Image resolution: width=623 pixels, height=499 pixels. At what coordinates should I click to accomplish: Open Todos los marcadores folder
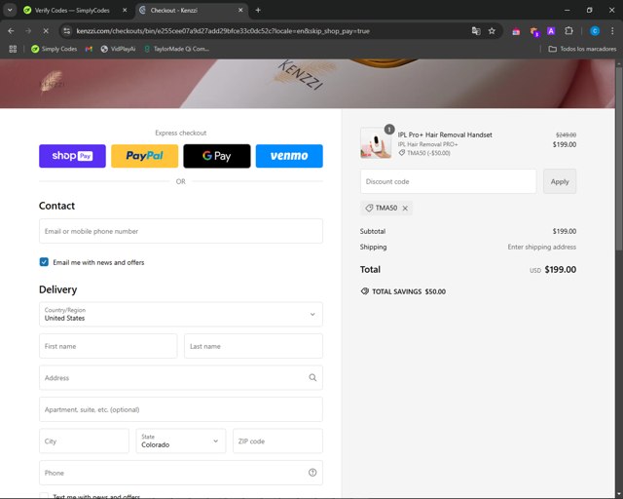[582, 49]
